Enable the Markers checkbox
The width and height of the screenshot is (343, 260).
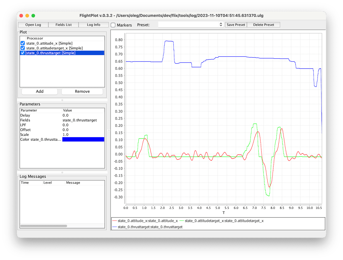[x=113, y=25]
